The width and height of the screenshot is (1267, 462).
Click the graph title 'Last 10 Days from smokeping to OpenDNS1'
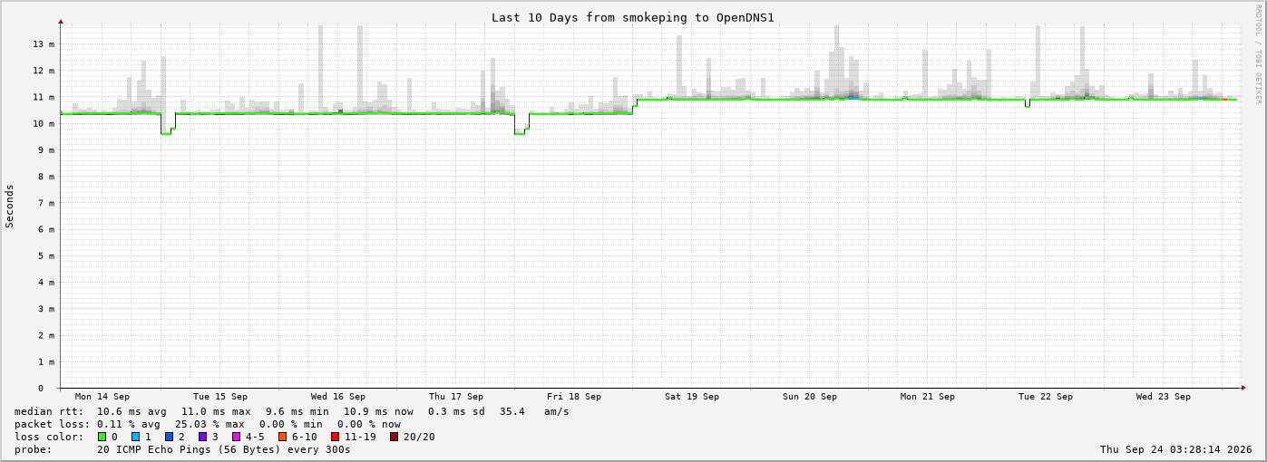[632, 17]
